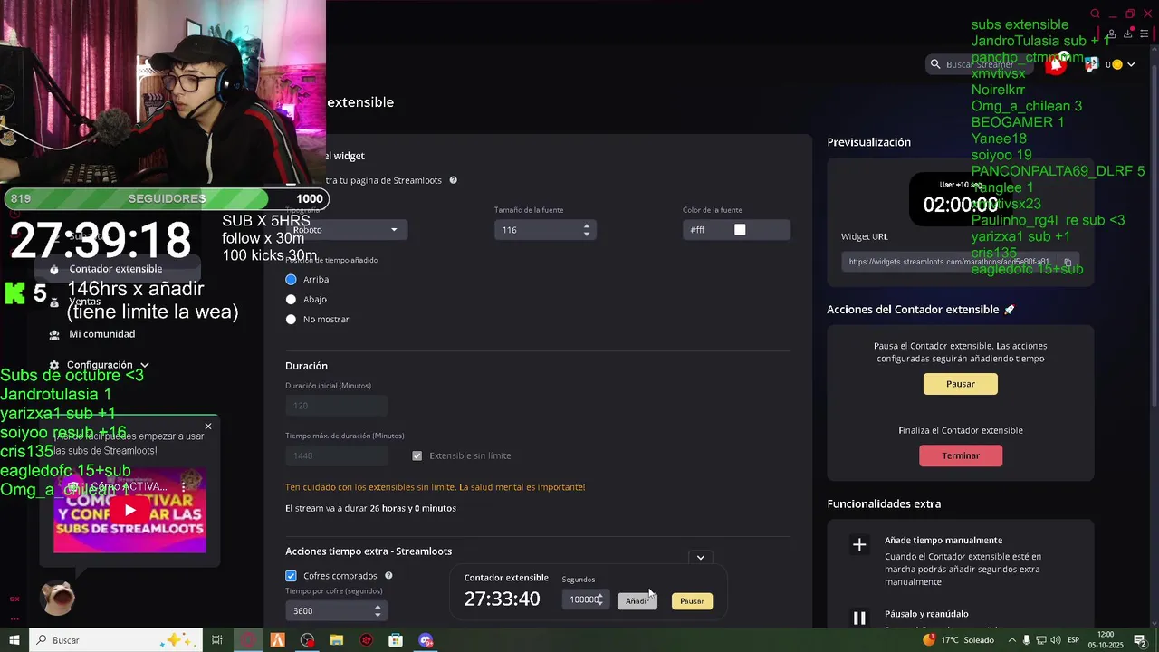The image size is (1159, 652).
Task: Click the pause icon for Páusalo y reanúdalo
Action: coord(859,618)
